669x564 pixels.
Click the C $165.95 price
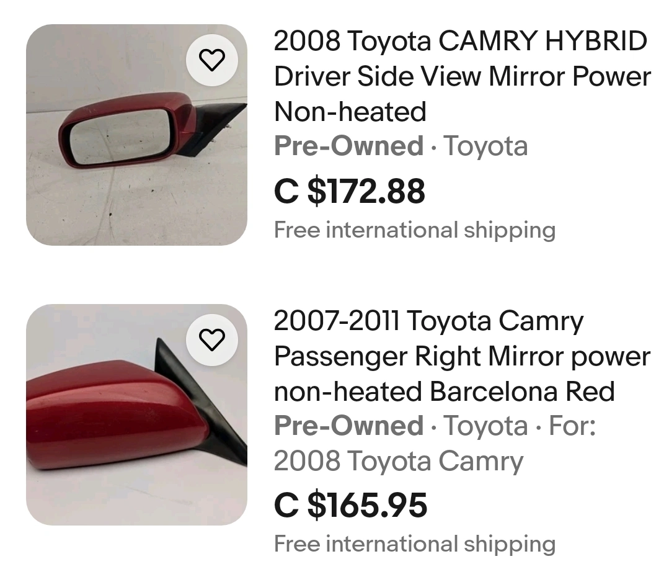tap(351, 504)
